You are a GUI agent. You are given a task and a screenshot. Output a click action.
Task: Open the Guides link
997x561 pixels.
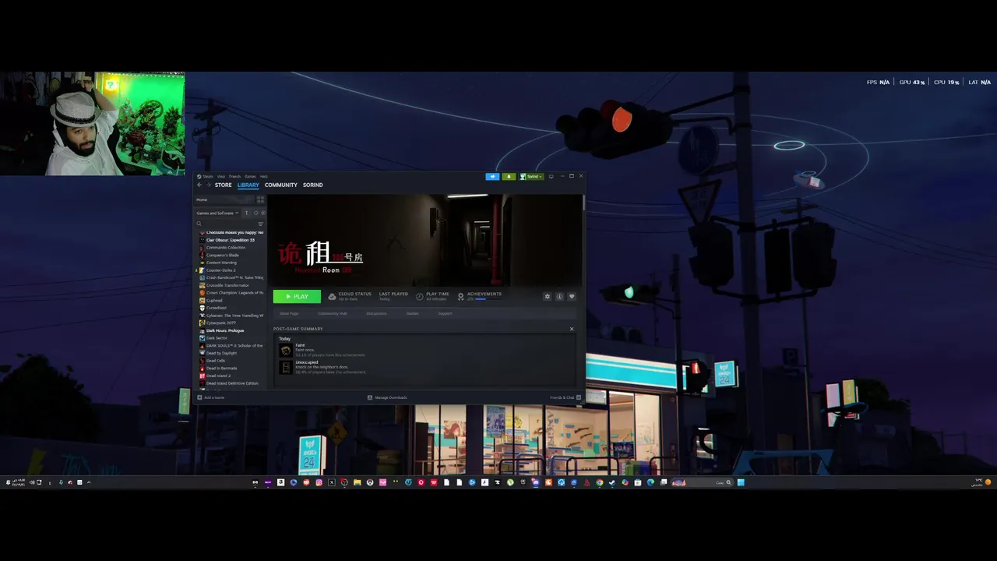pos(412,313)
